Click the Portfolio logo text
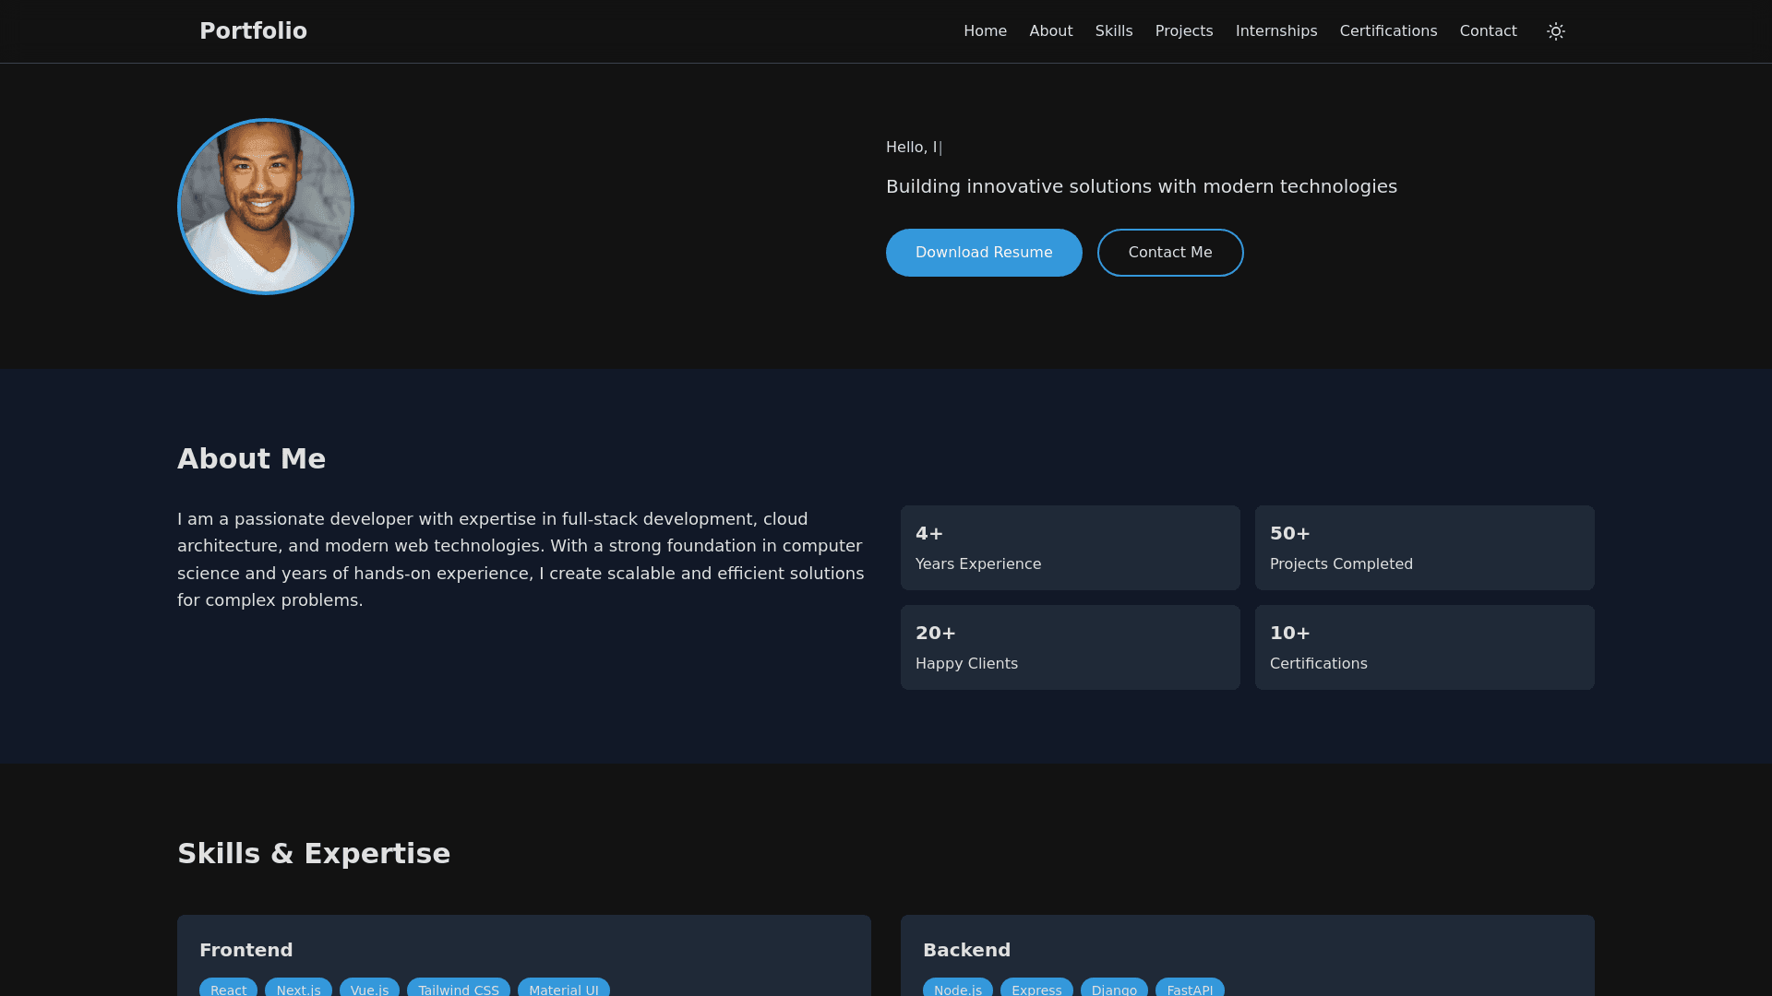 [253, 31]
